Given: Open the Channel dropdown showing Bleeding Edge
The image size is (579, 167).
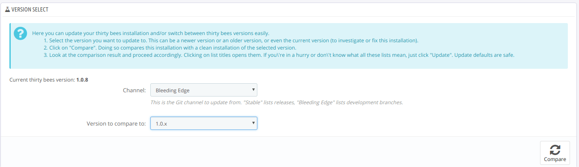Looking at the screenshot, I should [204, 90].
